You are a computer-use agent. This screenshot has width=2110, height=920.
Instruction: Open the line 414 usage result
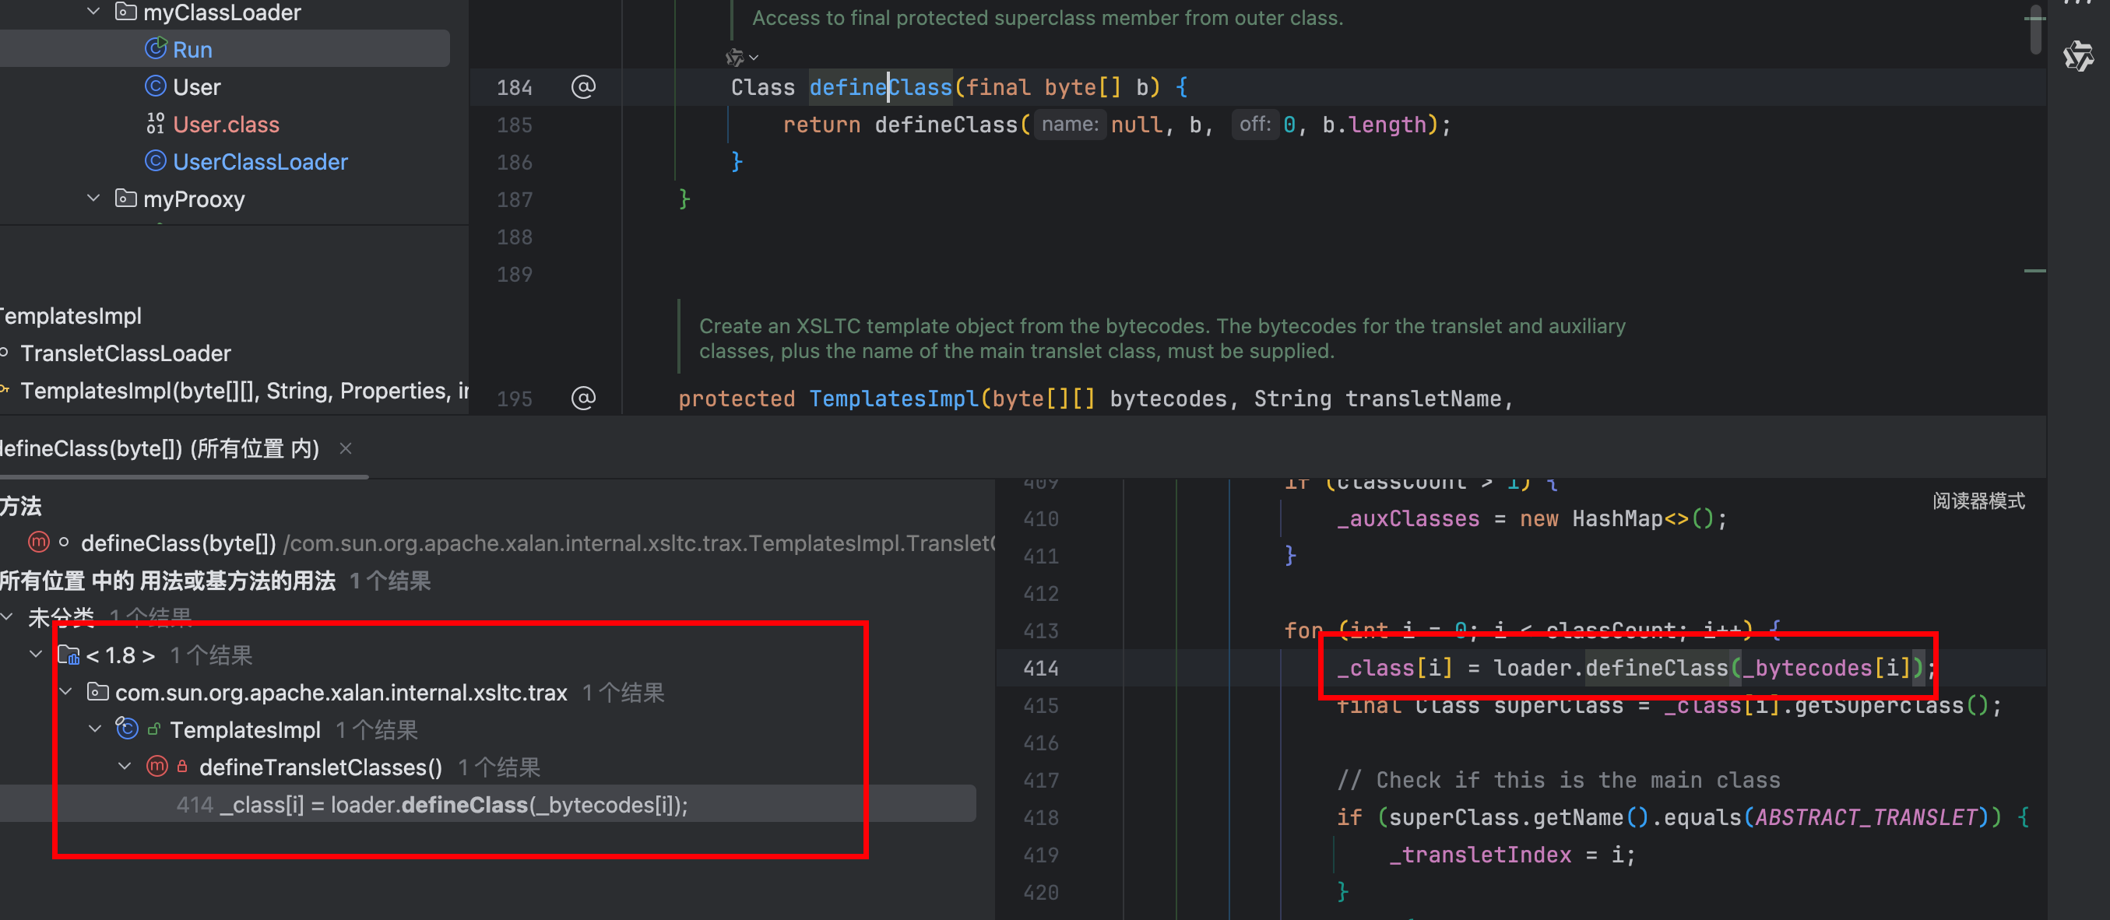coord(431,805)
